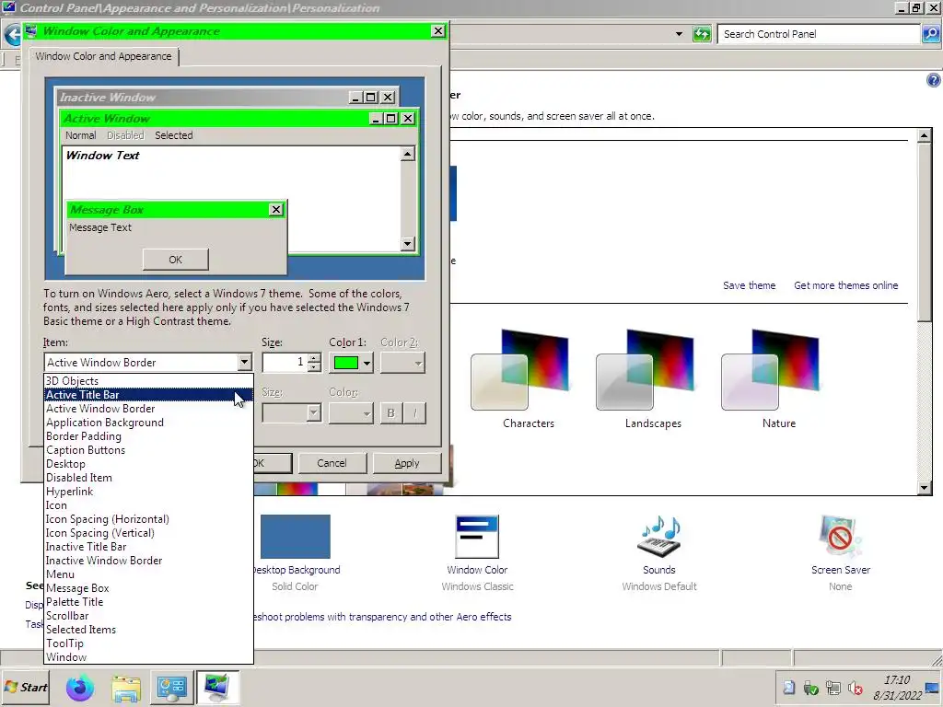Choose Caption Buttons list entry

[x=148, y=450]
